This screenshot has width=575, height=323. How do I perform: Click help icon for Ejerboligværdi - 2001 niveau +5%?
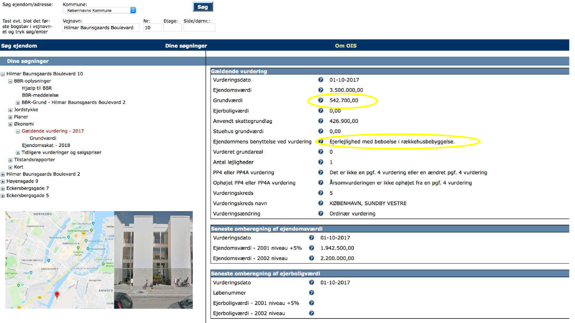[x=312, y=303]
